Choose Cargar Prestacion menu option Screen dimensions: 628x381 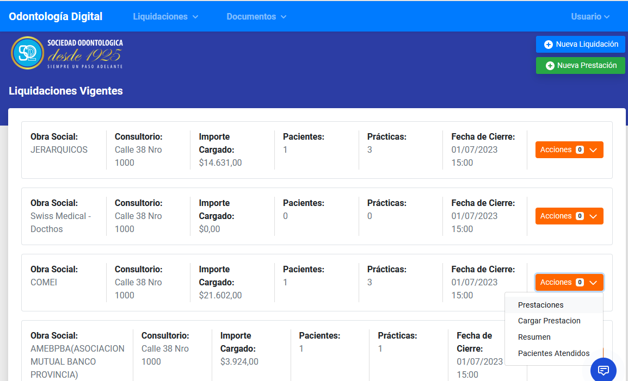pos(549,321)
